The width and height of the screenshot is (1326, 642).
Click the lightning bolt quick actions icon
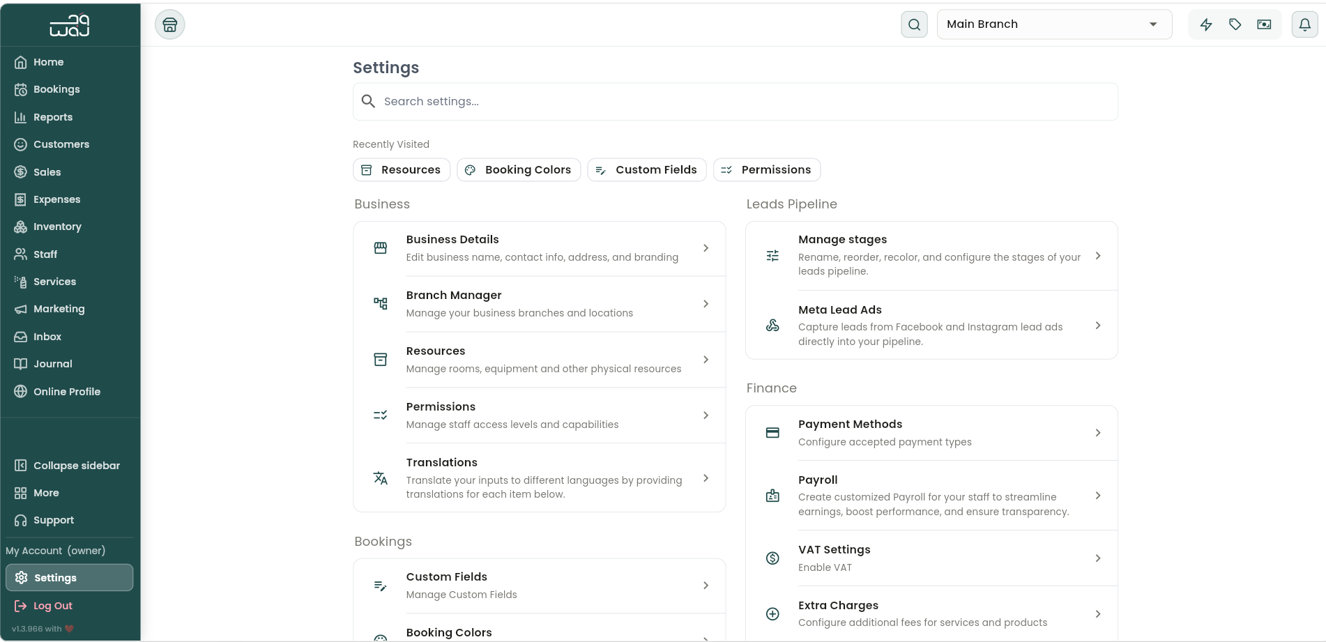[x=1206, y=25]
